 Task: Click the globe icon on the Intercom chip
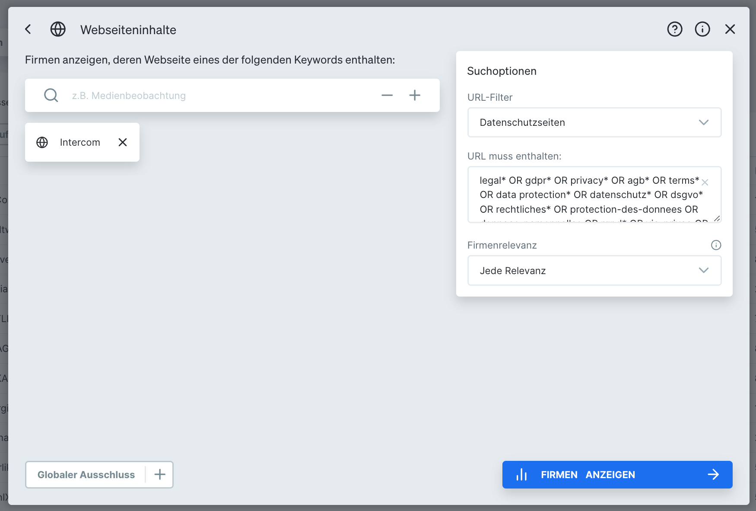pyautogui.click(x=42, y=142)
